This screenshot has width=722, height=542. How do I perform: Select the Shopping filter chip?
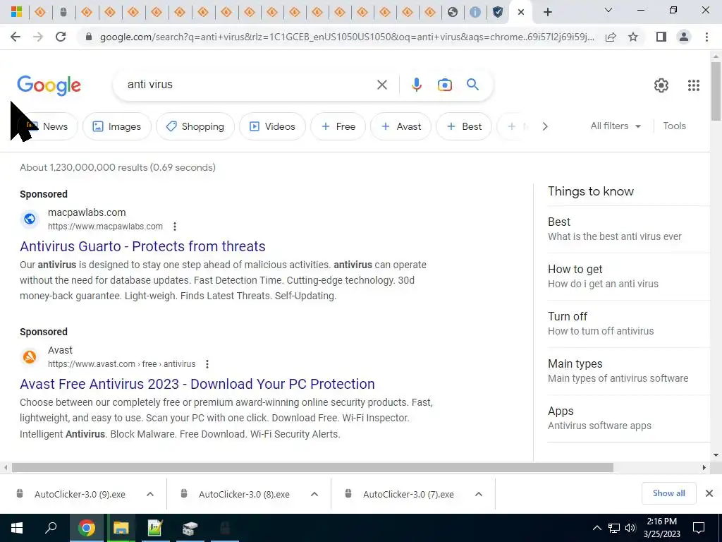coord(195,126)
